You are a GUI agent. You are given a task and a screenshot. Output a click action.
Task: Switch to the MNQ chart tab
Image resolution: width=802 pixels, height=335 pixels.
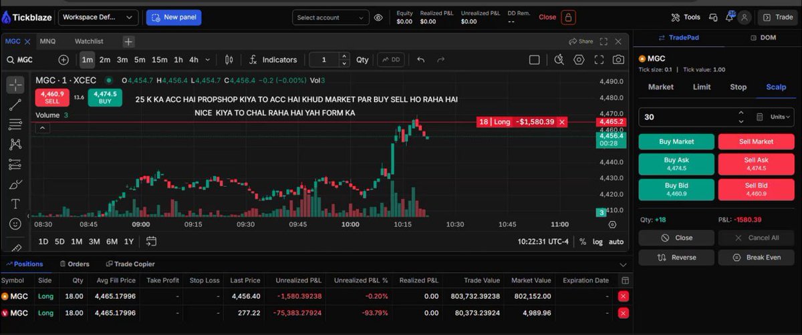tap(47, 41)
